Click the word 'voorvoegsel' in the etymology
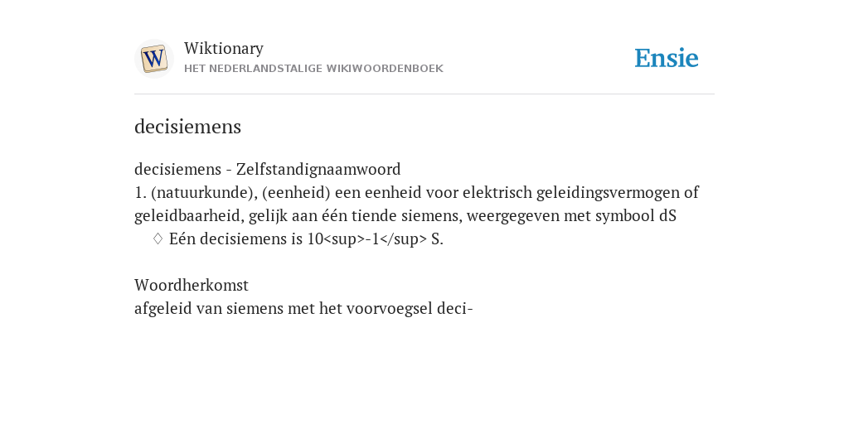Image resolution: width=849 pixels, height=424 pixels. [x=390, y=308]
